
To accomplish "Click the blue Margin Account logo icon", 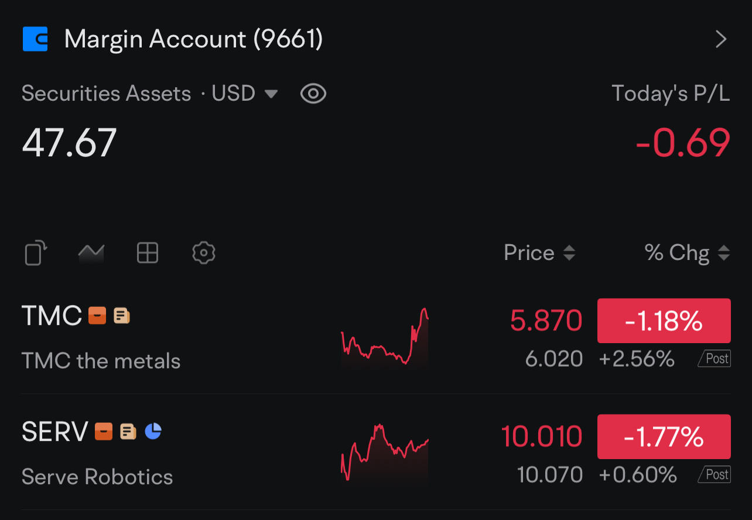I will [x=35, y=39].
